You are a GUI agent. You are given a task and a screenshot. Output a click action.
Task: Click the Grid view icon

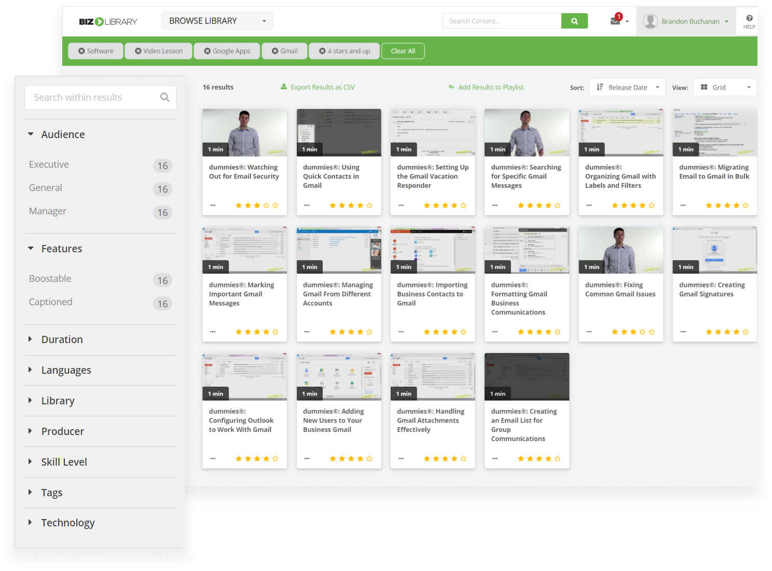tap(704, 87)
